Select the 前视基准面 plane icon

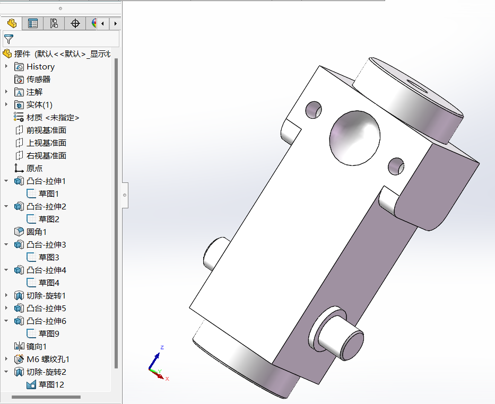(x=19, y=130)
